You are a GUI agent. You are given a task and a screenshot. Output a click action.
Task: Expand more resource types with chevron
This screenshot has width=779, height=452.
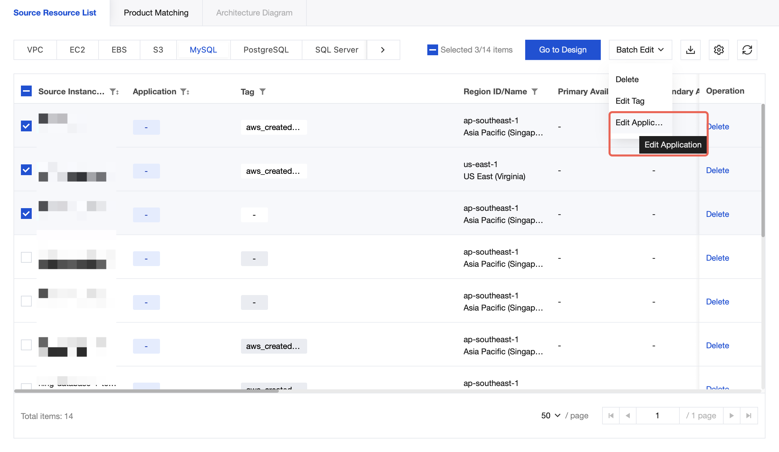click(x=383, y=50)
